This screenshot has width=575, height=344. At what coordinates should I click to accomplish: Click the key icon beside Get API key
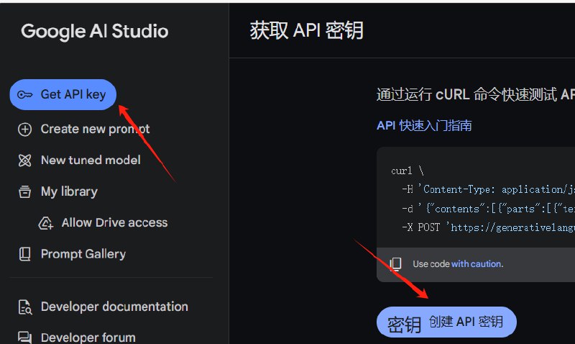pyautogui.click(x=25, y=95)
